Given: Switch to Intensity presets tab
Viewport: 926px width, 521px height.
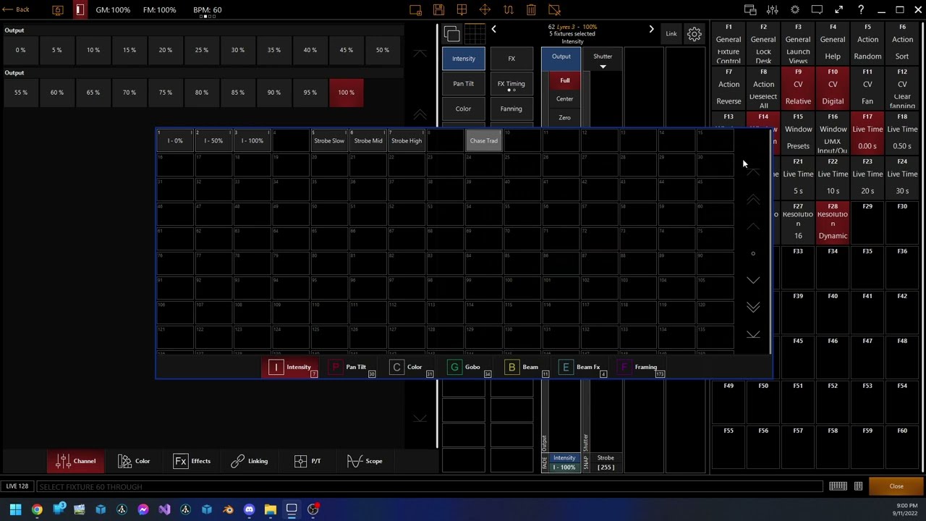Looking at the screenshot, I should (x=289, y=368).
